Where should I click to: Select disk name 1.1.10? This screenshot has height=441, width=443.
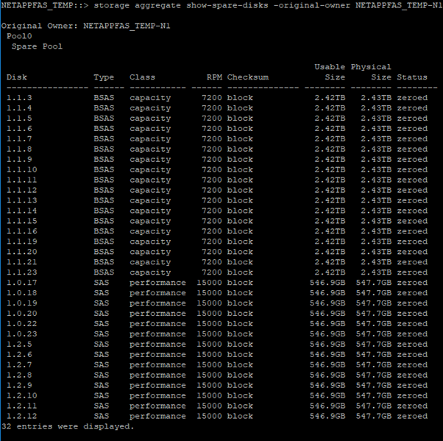[22, 169]
